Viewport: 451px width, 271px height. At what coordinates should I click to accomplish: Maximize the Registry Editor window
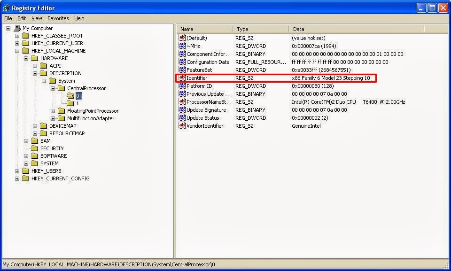(x=432, y=8)
